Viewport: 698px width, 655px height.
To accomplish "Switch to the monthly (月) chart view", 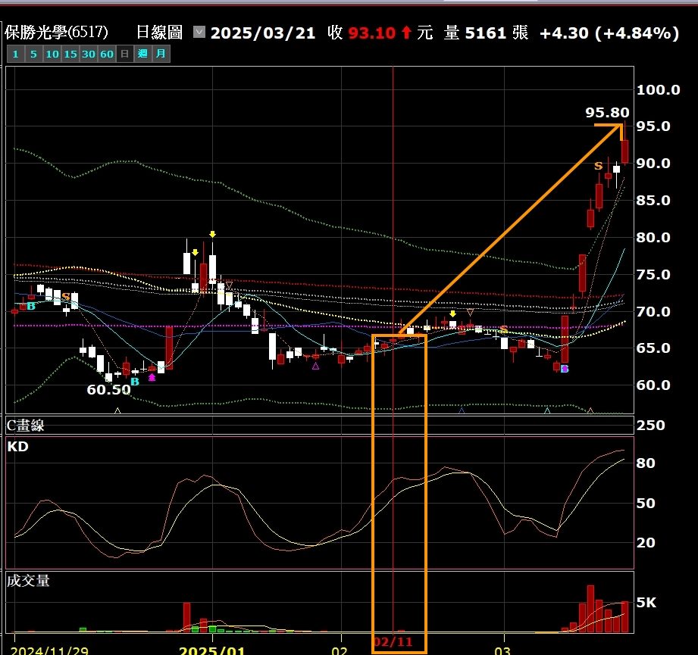I will 161,54.
